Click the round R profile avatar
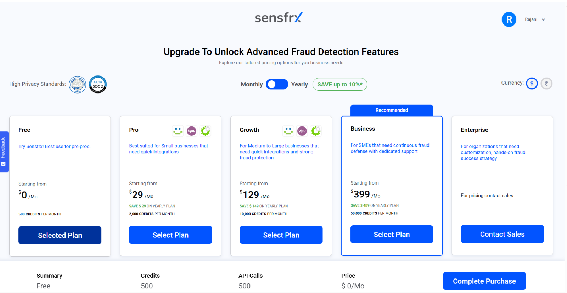Viewport: 567px width, 293px height. point(509,19)
